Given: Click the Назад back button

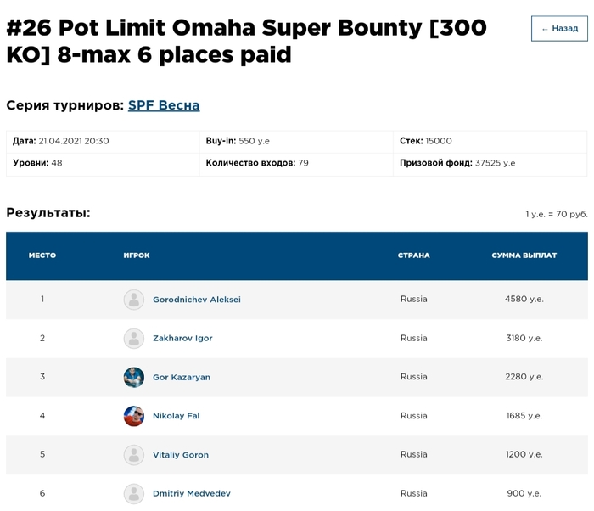Looking at the screenshot, I should tap(559, 28).
